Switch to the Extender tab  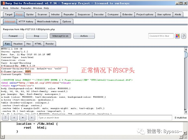[128, 14]
